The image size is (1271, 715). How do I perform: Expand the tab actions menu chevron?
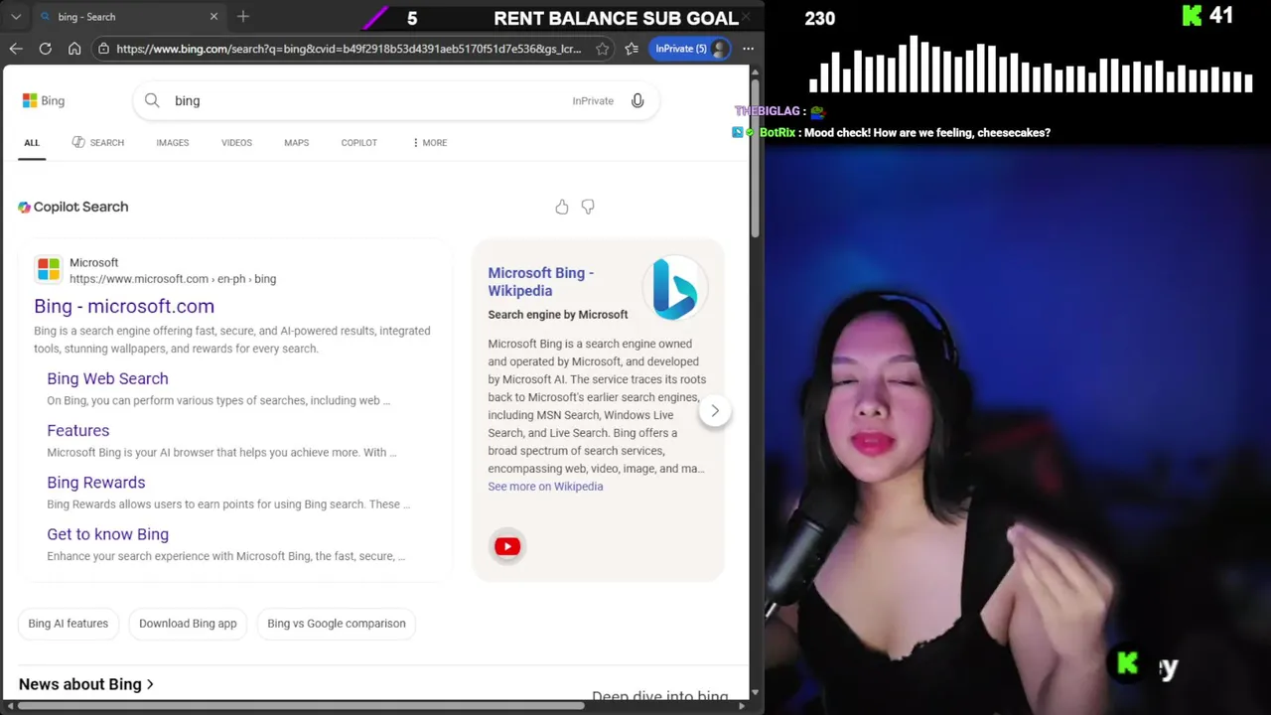coord(16,17)
